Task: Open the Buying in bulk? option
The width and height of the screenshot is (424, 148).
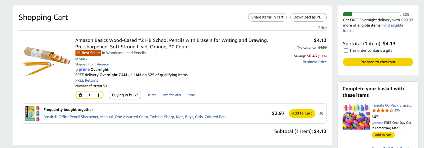Action: tap(125, 95)
